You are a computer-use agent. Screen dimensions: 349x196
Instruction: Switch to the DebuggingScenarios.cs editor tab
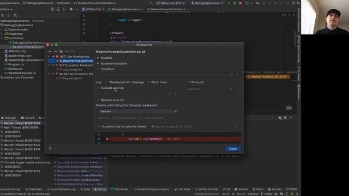point(125,9)
